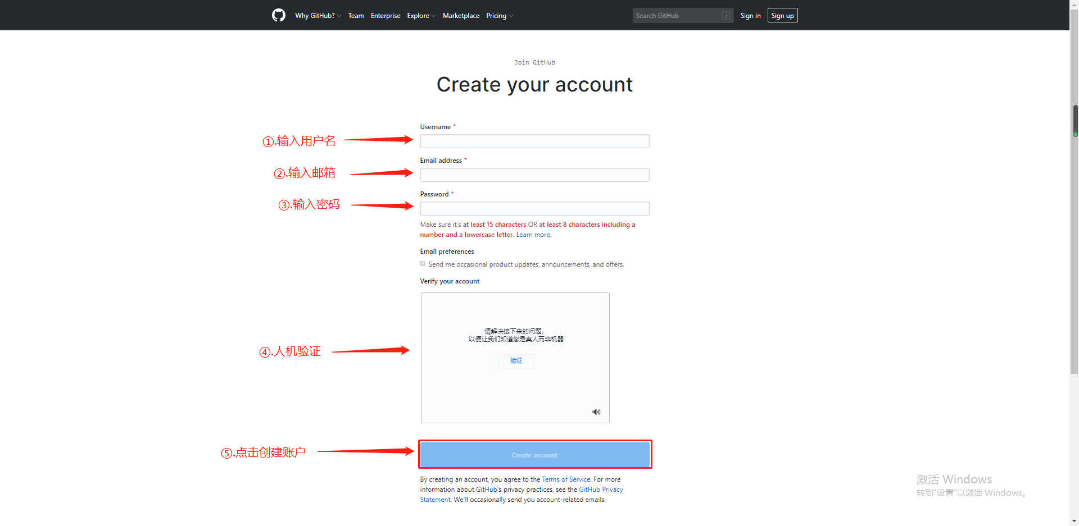Select Enterprise in the navigation bar
Screen dimensions: 1079x526
coord(386,15)
